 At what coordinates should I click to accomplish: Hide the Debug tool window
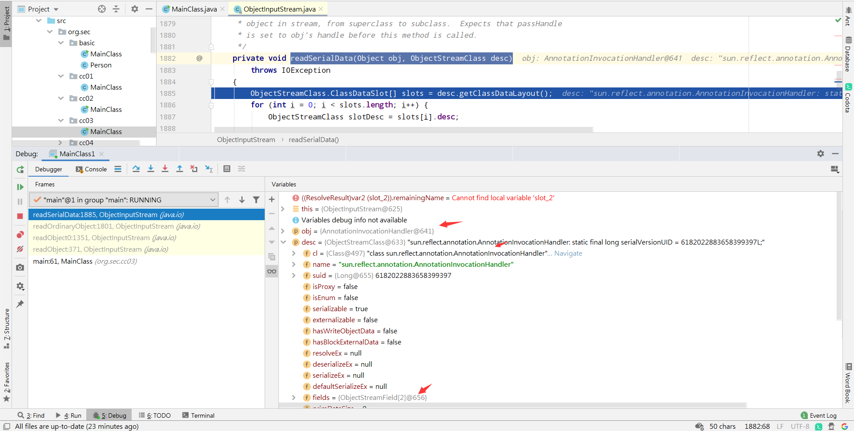pyautogui.click(x=835, y=154)
